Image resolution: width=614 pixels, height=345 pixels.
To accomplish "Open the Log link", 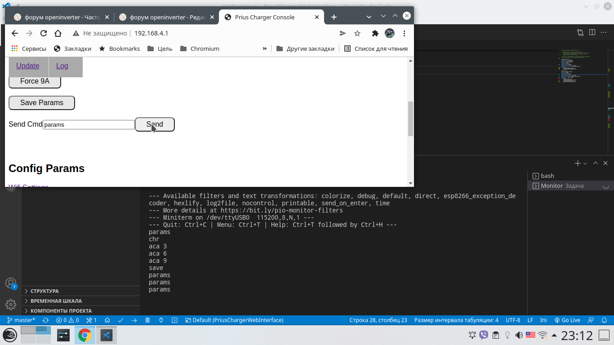I will 62,66.
